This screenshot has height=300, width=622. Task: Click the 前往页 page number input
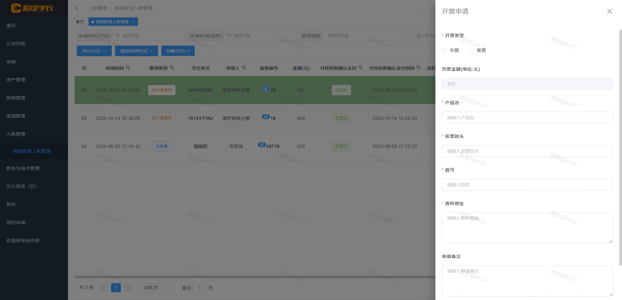click(200, 287)
